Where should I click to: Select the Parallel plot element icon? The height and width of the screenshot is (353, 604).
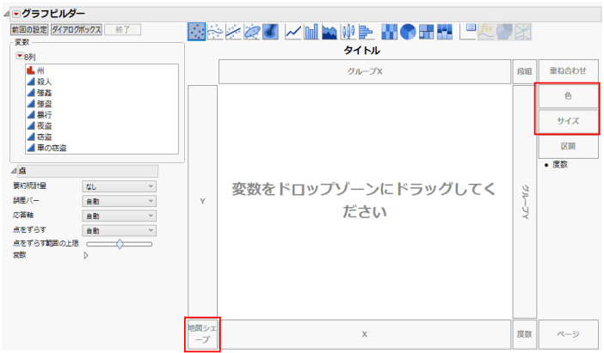523,32
